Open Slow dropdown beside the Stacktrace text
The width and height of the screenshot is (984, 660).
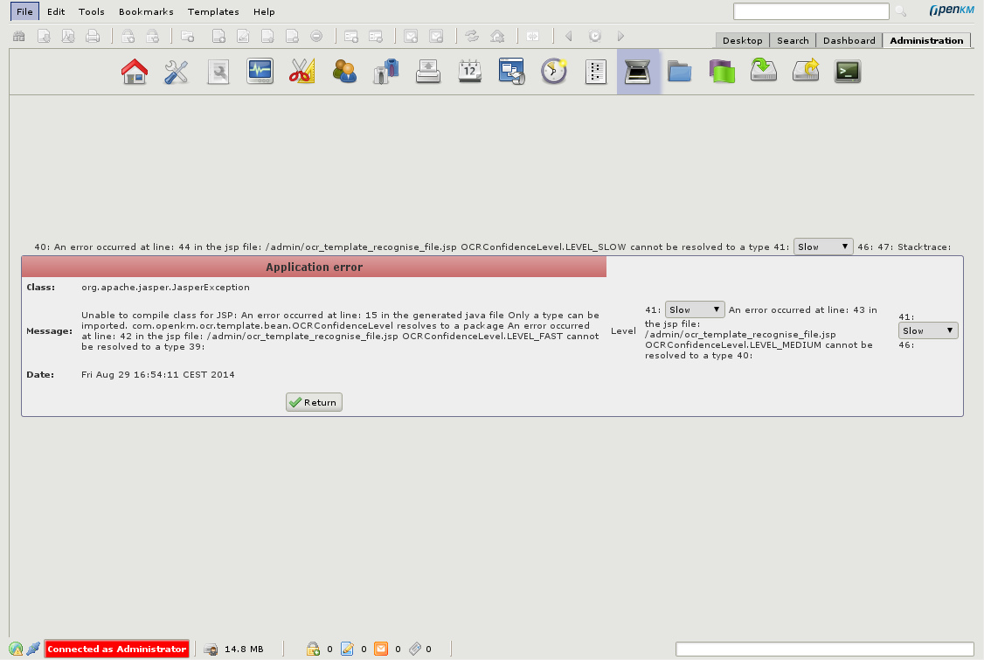[822, 247]
